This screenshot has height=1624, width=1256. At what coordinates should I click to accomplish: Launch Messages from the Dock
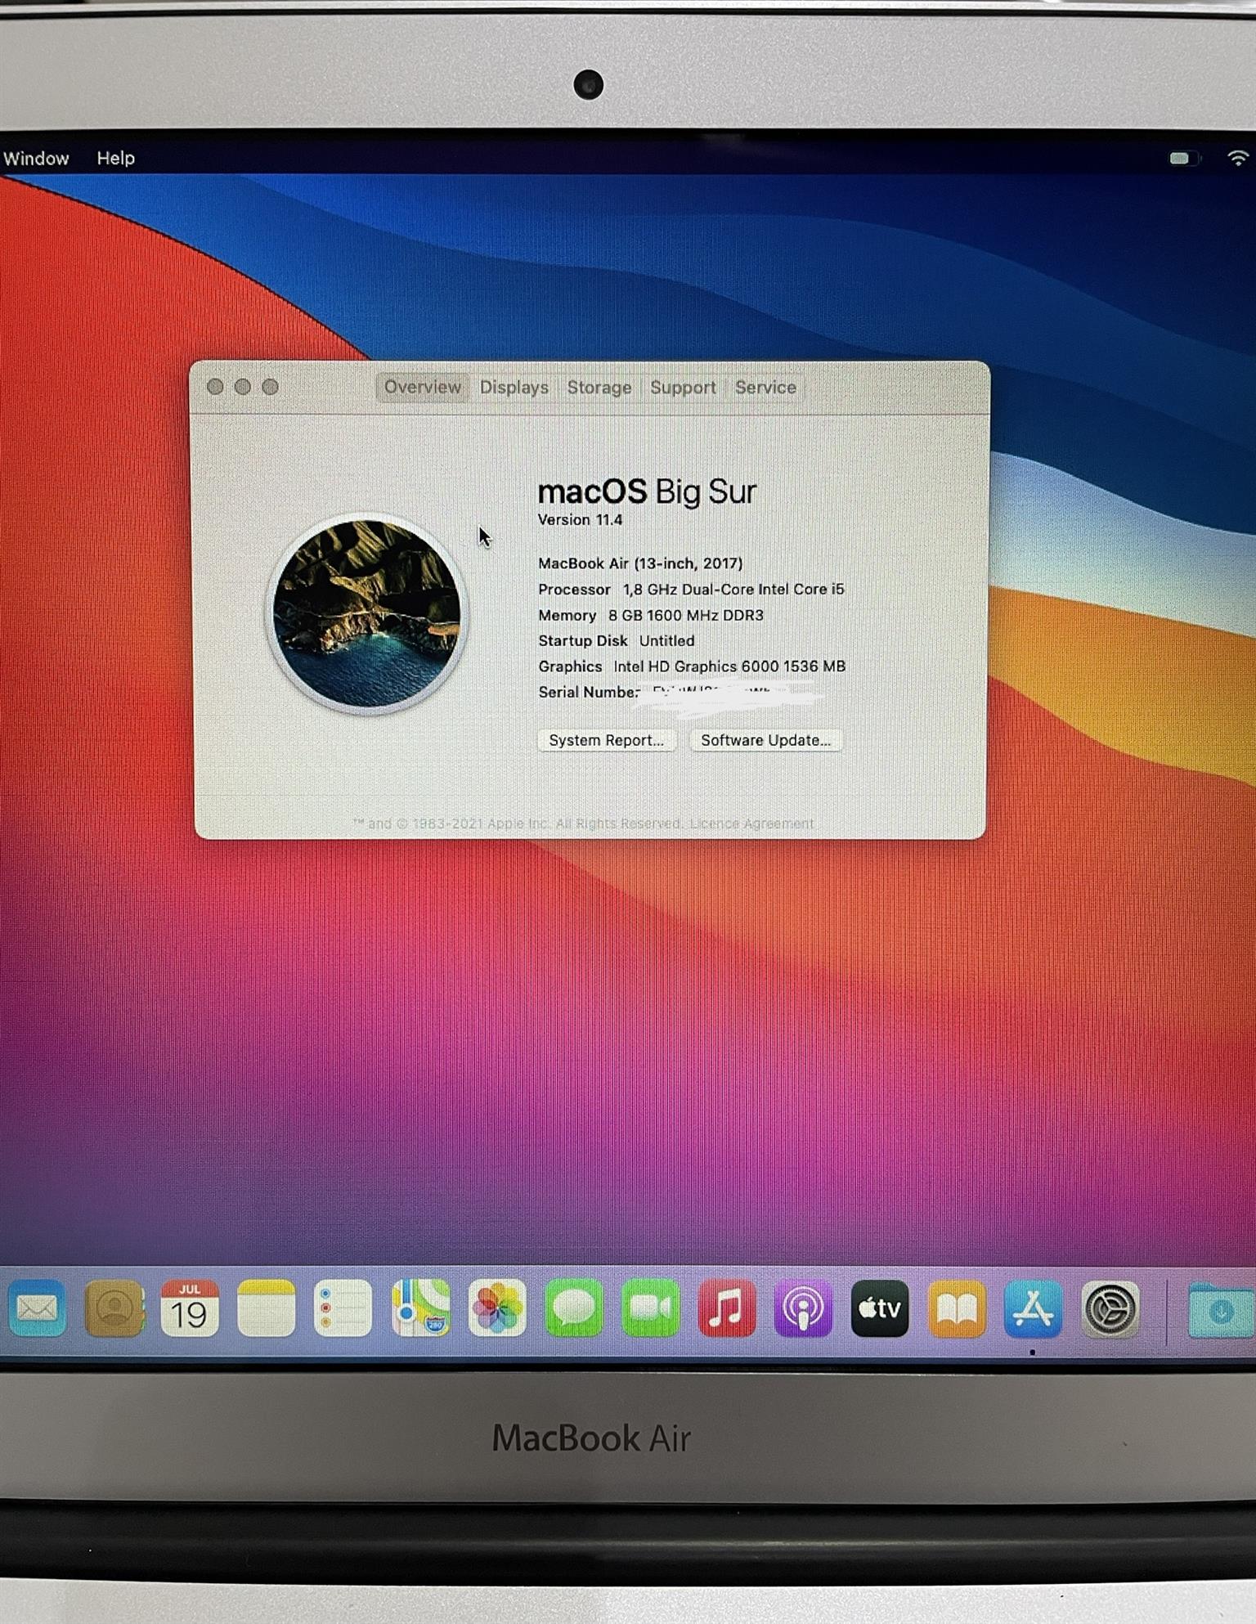point(574,1308)
